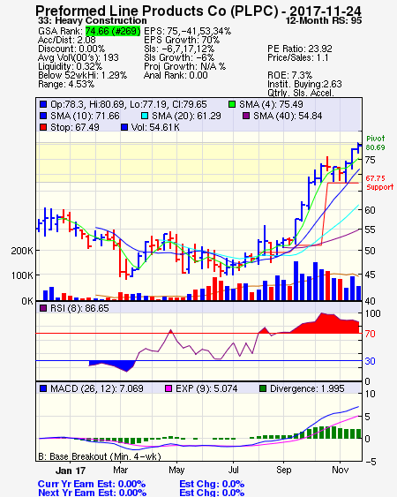Click the 'Anal Rank: 0.00' text
Screen dimensions: 397x497
click(x=176, y=75)
